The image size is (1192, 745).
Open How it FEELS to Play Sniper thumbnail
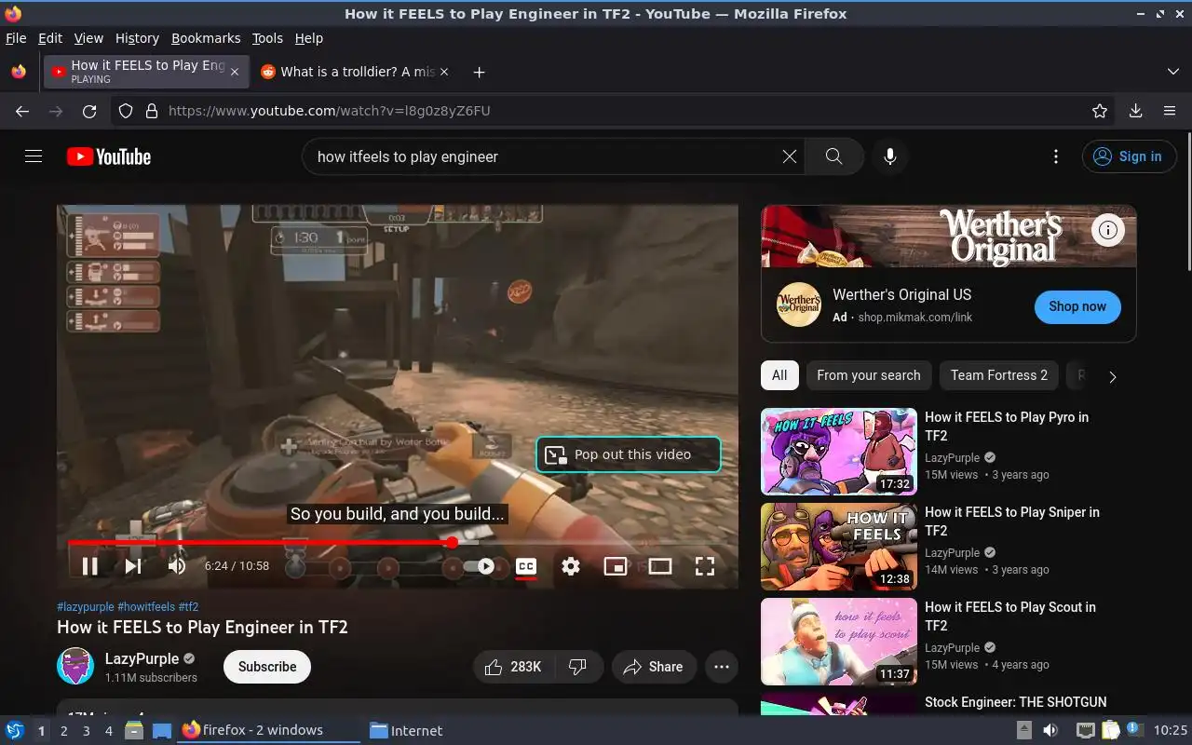tap(839, 547)
